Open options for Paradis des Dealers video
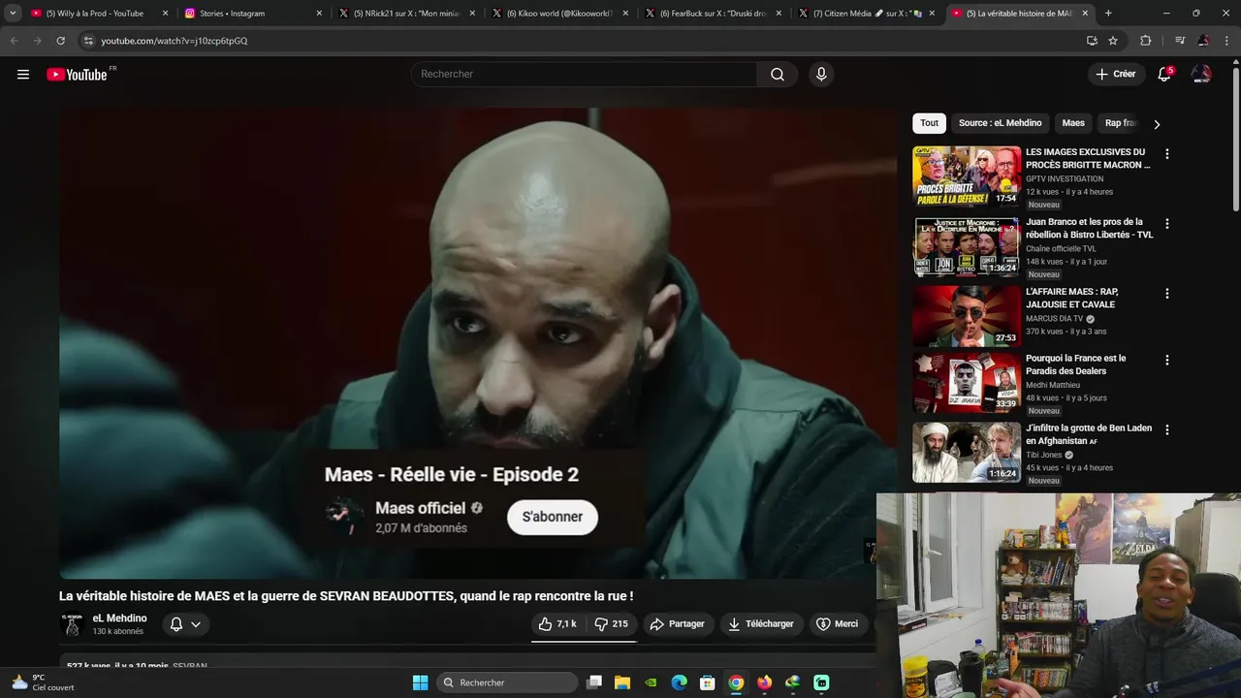 [1167, 360]
